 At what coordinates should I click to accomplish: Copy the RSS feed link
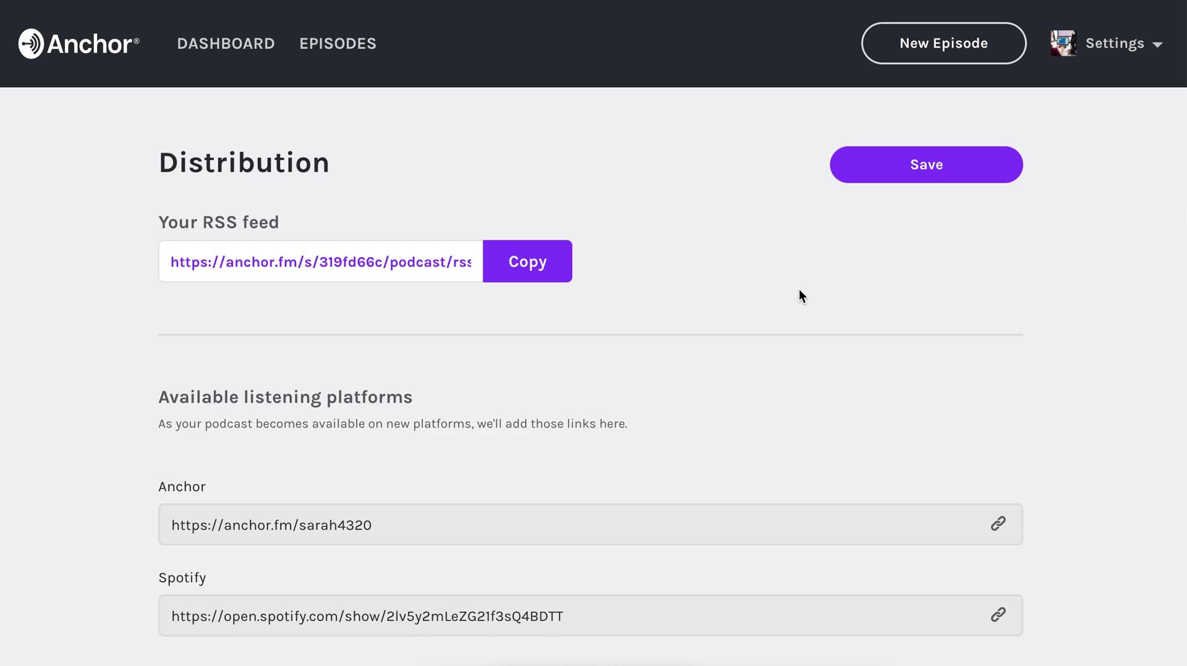tap(527, 261)
